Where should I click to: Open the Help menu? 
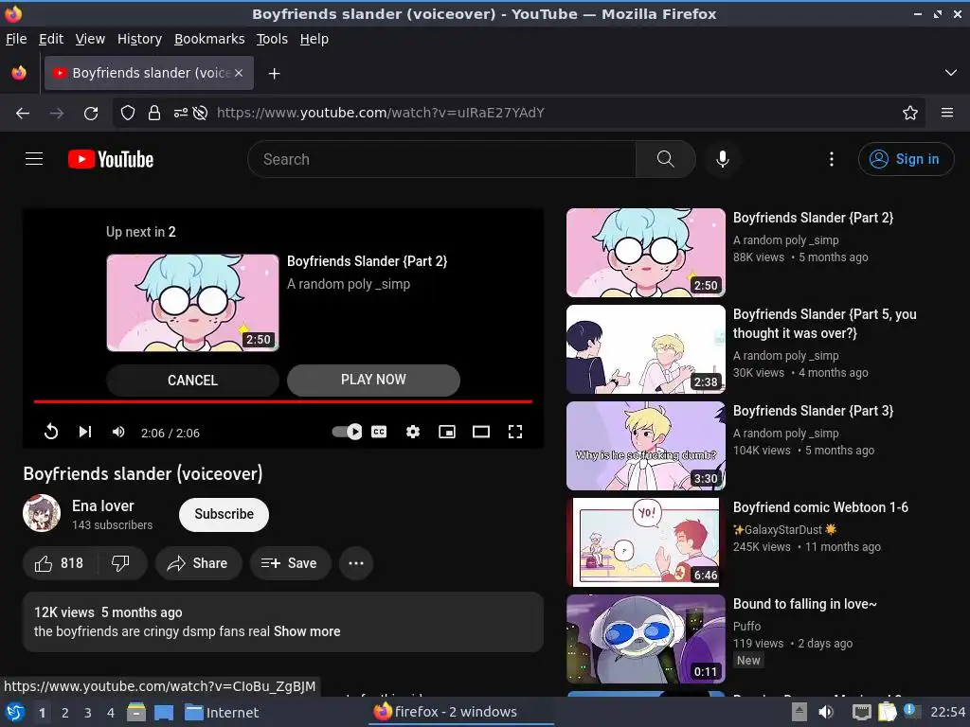pos(314,39)
